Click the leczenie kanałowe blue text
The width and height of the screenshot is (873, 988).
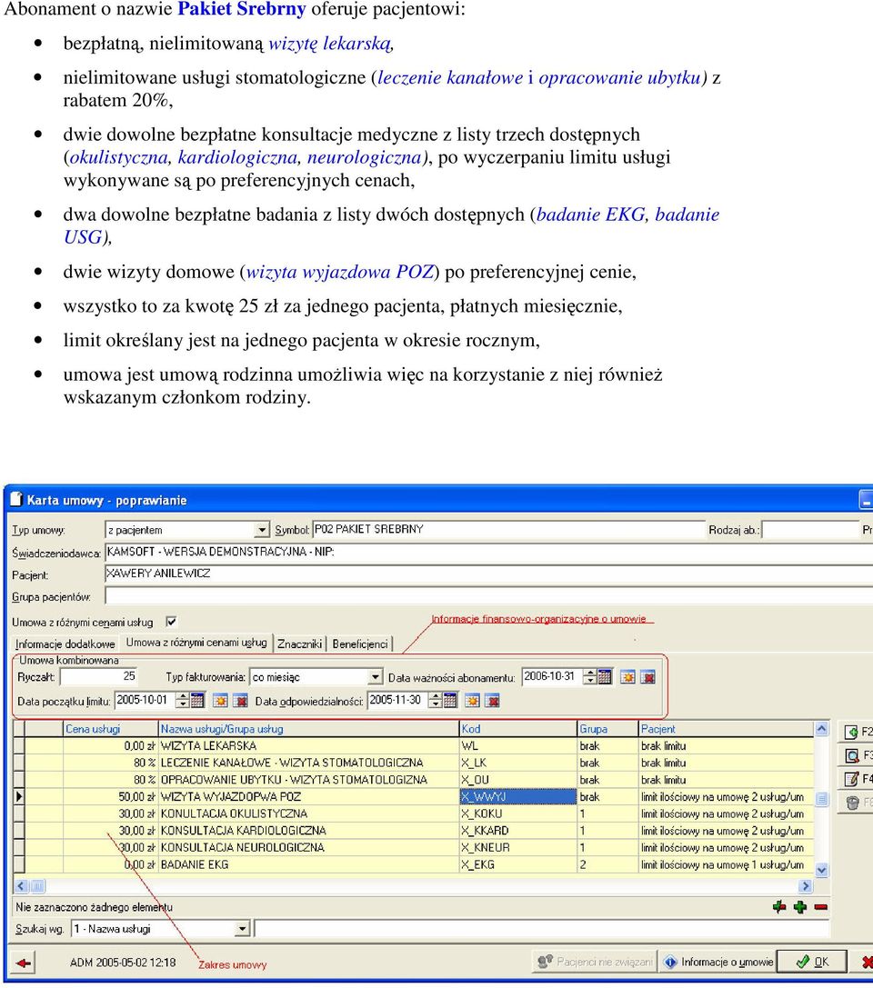(x=450, y=77)
